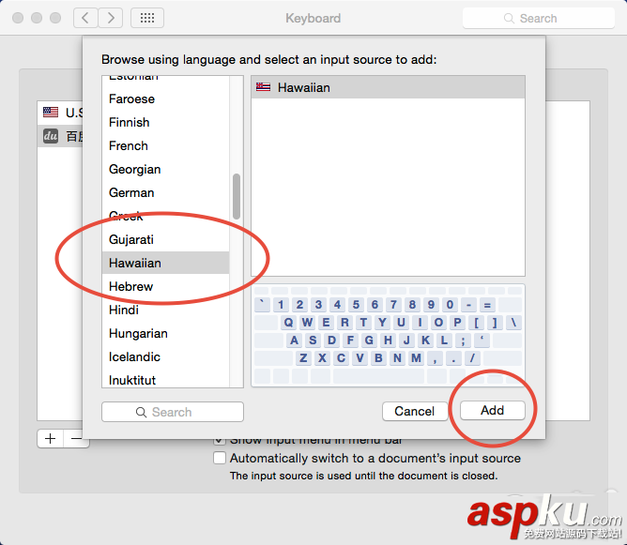Click Add to add the input source

click(492, 410)
